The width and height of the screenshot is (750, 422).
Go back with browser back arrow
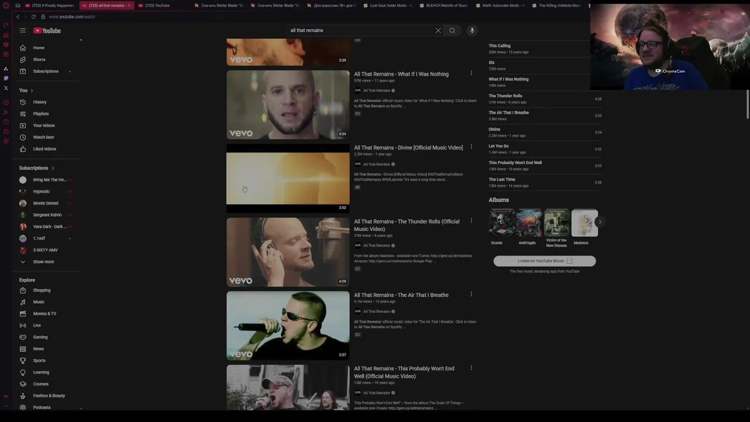point(18,16)
